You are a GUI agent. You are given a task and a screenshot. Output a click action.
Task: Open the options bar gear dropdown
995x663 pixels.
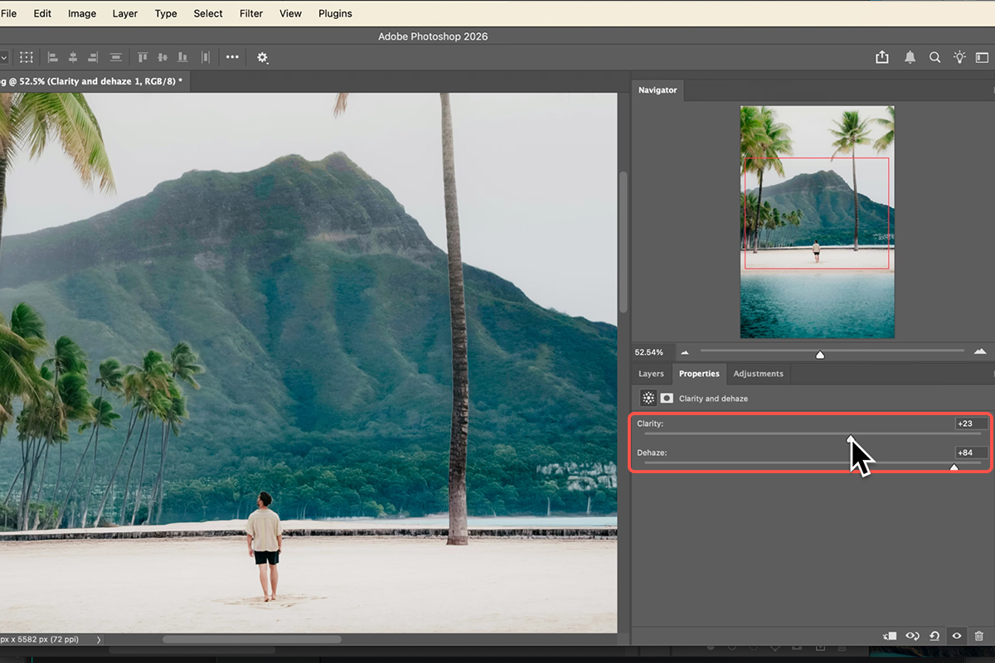click(263, 57)
